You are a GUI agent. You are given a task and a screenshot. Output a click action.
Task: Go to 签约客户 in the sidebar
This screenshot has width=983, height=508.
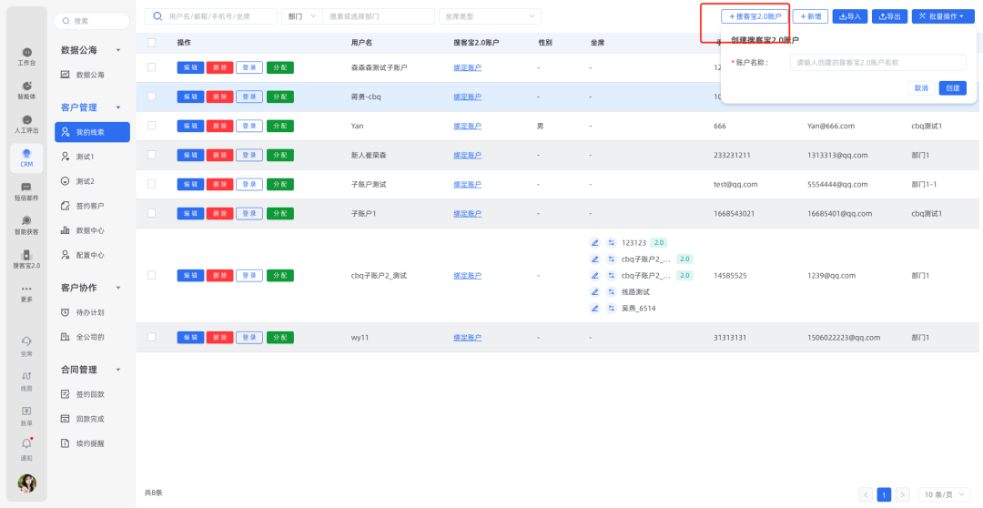tap(89, 206)
